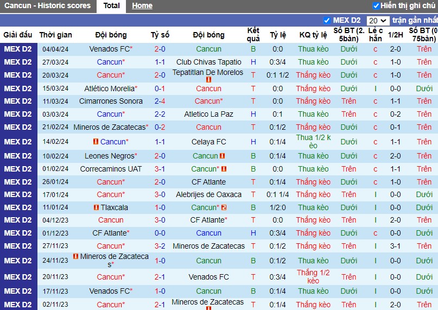Open Club Chivas Tapatio team link

tap(208, 62)
